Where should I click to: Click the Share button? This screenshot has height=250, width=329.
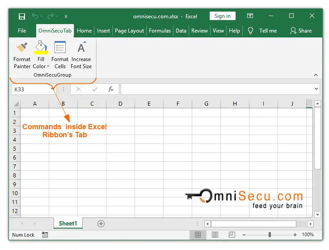(301, 31)
